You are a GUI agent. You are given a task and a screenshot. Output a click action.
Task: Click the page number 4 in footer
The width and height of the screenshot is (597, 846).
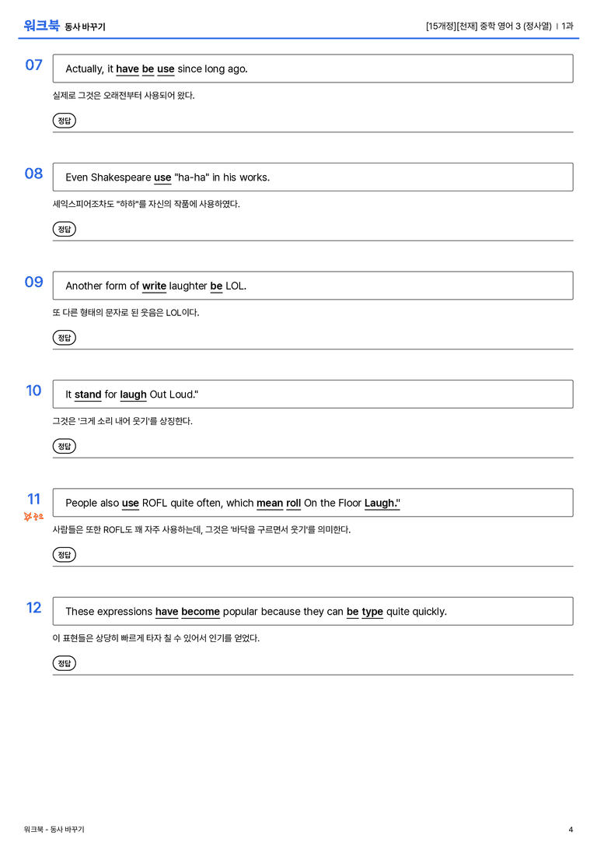tap(571, 830)
